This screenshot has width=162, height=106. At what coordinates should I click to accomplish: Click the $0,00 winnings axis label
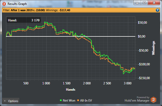141,36
